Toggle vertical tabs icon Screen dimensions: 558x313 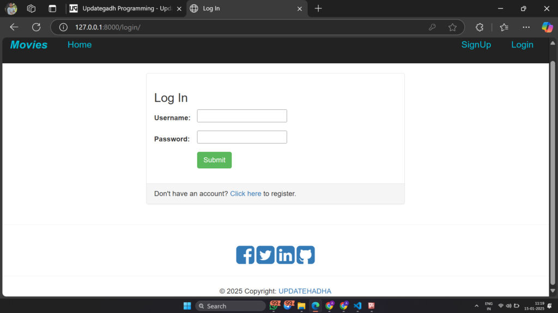pos(52,9)
